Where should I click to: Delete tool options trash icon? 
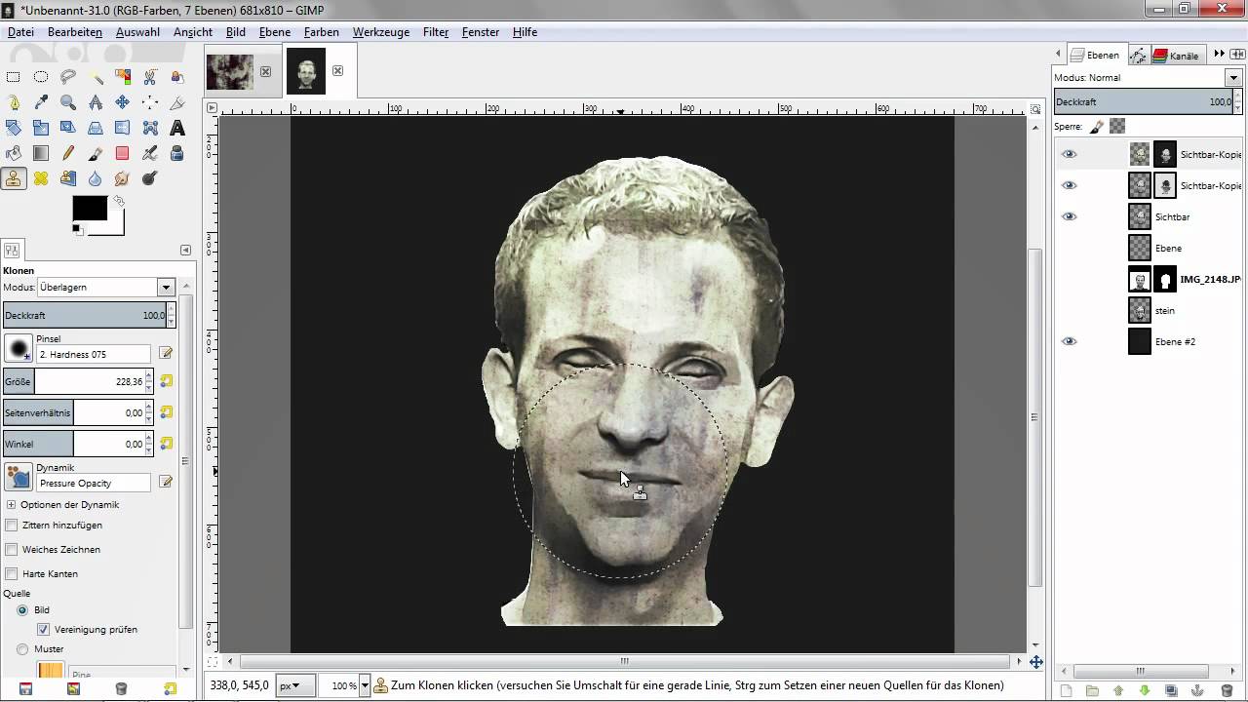point(121,688)
